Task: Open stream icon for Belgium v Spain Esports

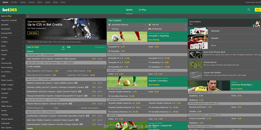Action: point(76,83)
